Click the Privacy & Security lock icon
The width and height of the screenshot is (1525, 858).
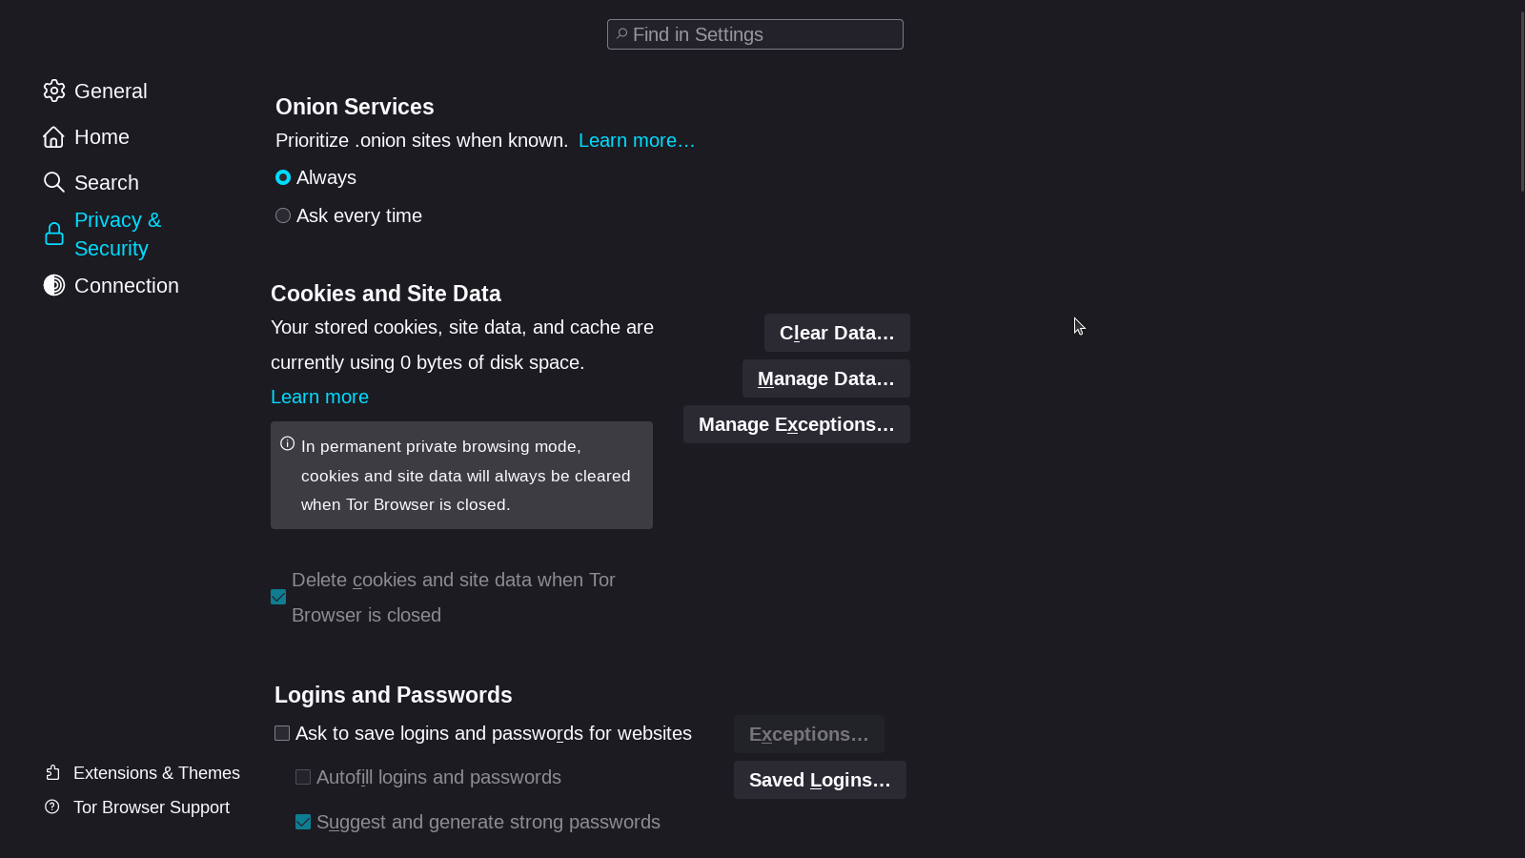coord(54,235)
